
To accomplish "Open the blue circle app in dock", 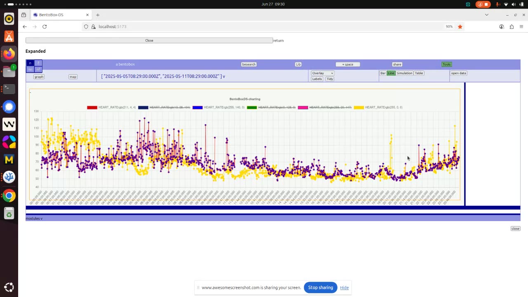I will click(x=9, y=106).
